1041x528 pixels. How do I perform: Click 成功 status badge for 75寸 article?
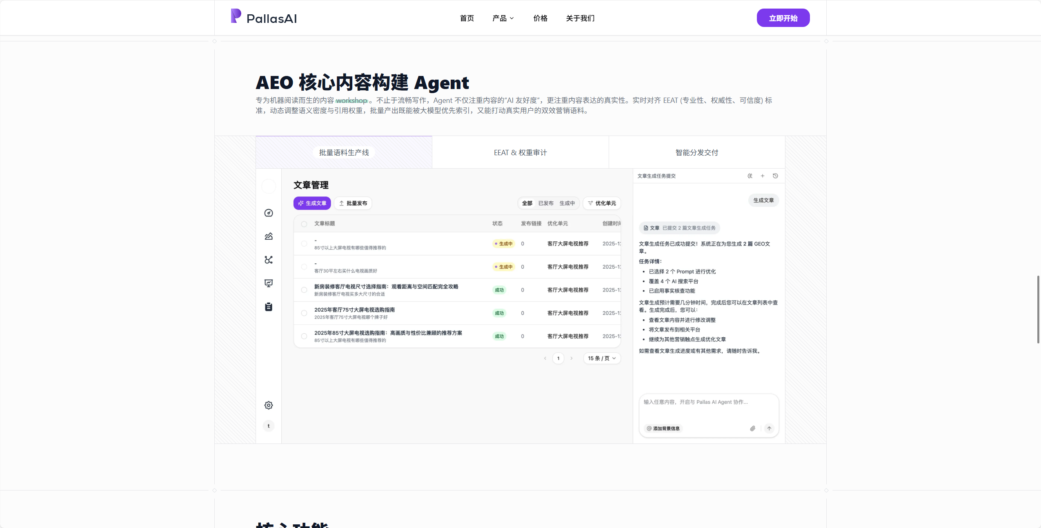coord(499,313)
